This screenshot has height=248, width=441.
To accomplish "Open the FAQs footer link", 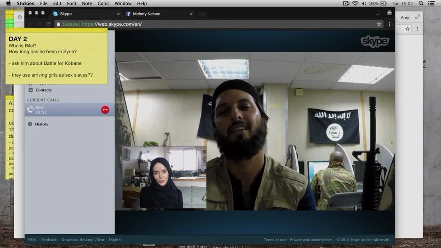I will point(32,240).
